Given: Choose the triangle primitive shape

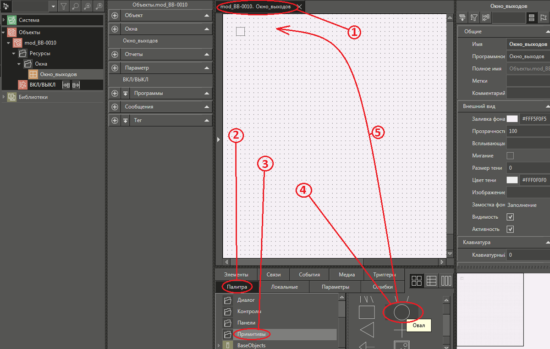Looking at the screenshot, I should point(367,329).
